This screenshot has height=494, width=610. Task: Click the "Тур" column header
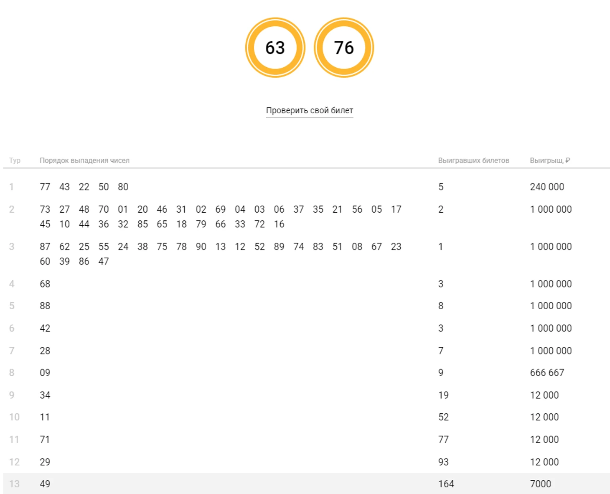[15, 160]
